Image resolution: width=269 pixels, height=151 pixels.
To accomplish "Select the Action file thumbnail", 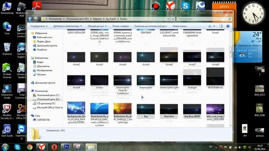I will 99,80.
